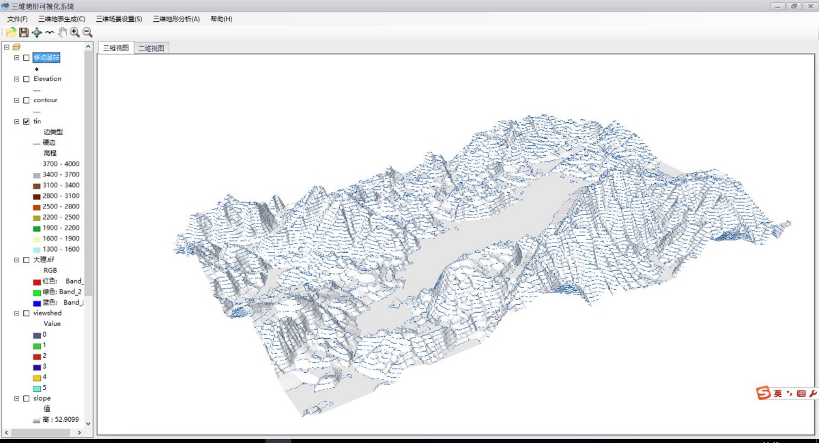
Task: Click the 1900 - 2200 green swatch
Action: point(37,228)
